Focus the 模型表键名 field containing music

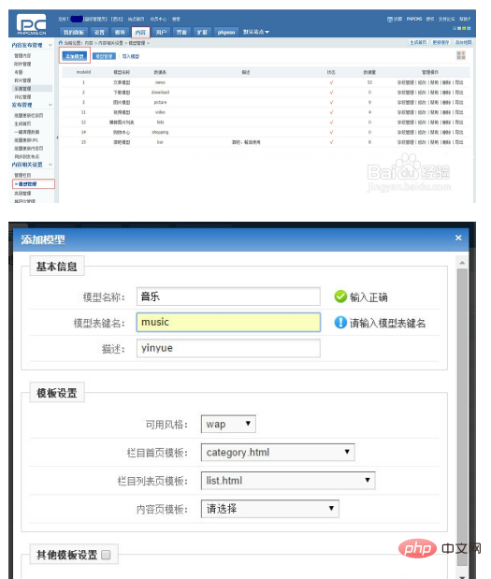click(228, 322)
